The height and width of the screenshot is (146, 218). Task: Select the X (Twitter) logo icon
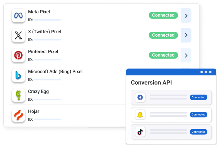[18, 35]
